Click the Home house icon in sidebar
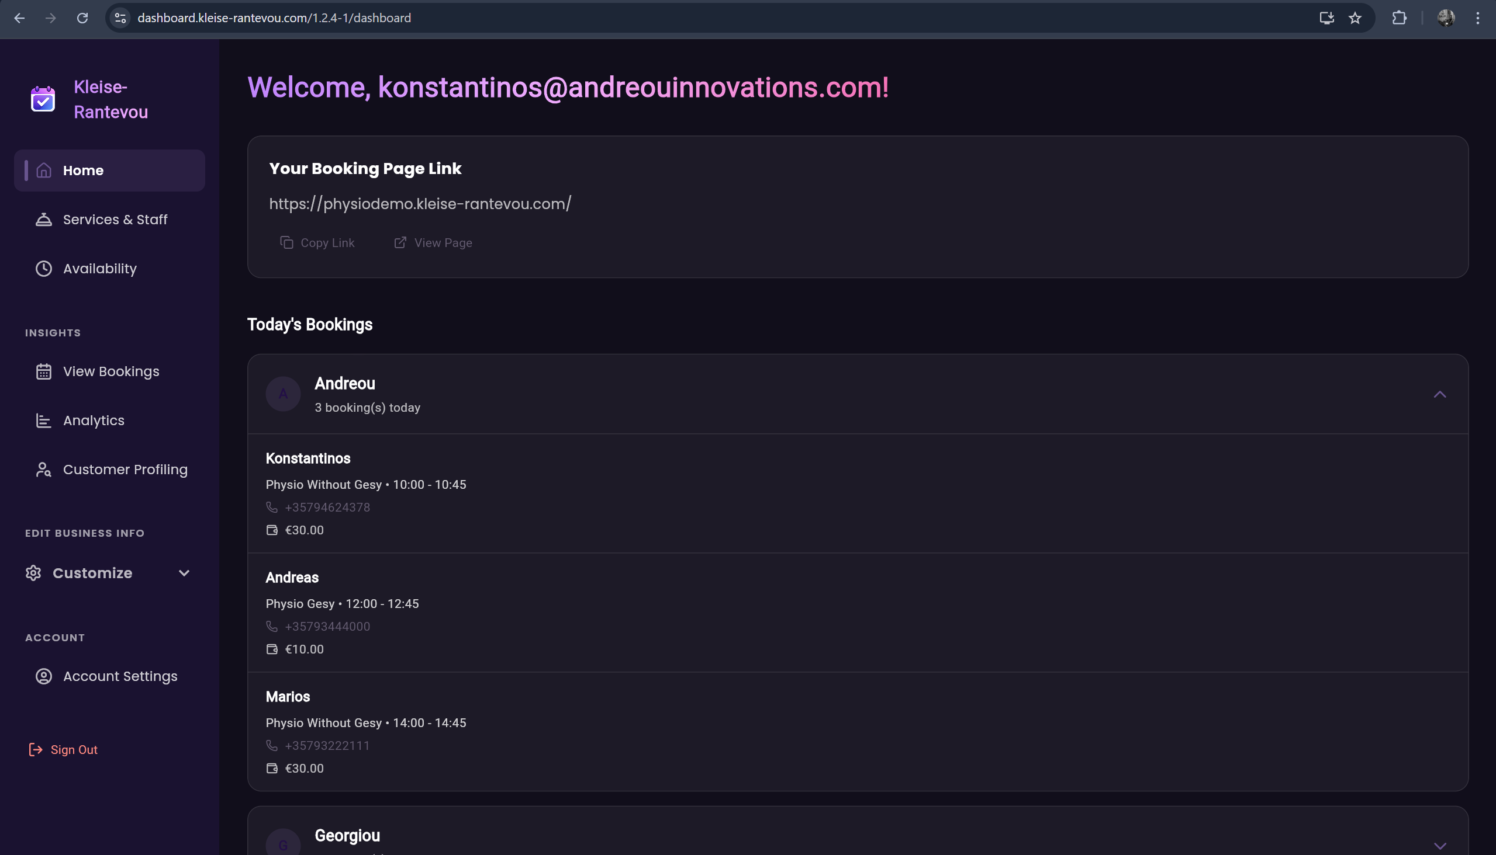The width and height of the screenshot is (1496, 855). point(44,171)
